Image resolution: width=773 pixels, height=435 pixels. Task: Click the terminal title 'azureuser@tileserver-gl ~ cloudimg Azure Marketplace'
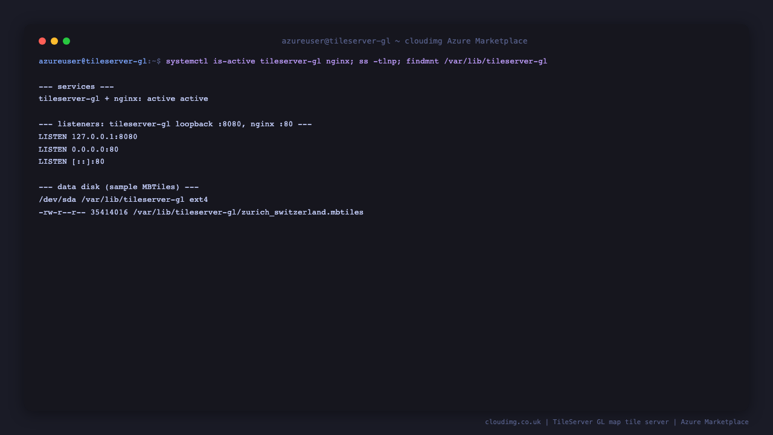point(405,41)
